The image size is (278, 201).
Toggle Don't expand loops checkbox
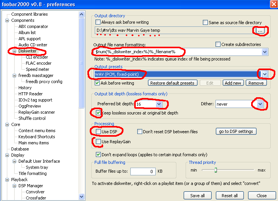pos(98,155)
